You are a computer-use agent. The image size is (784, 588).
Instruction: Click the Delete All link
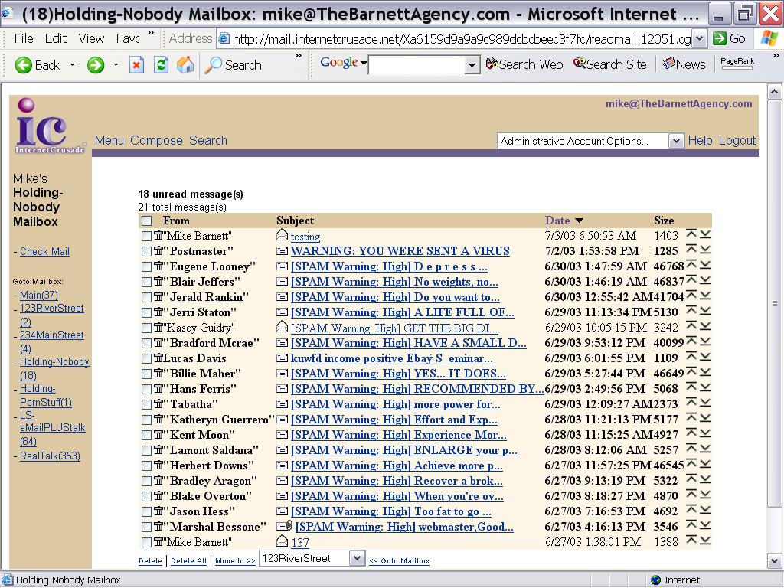click(188, 561)
